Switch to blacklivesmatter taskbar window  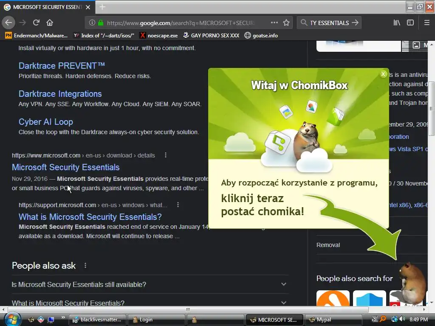tap(97, 320)
